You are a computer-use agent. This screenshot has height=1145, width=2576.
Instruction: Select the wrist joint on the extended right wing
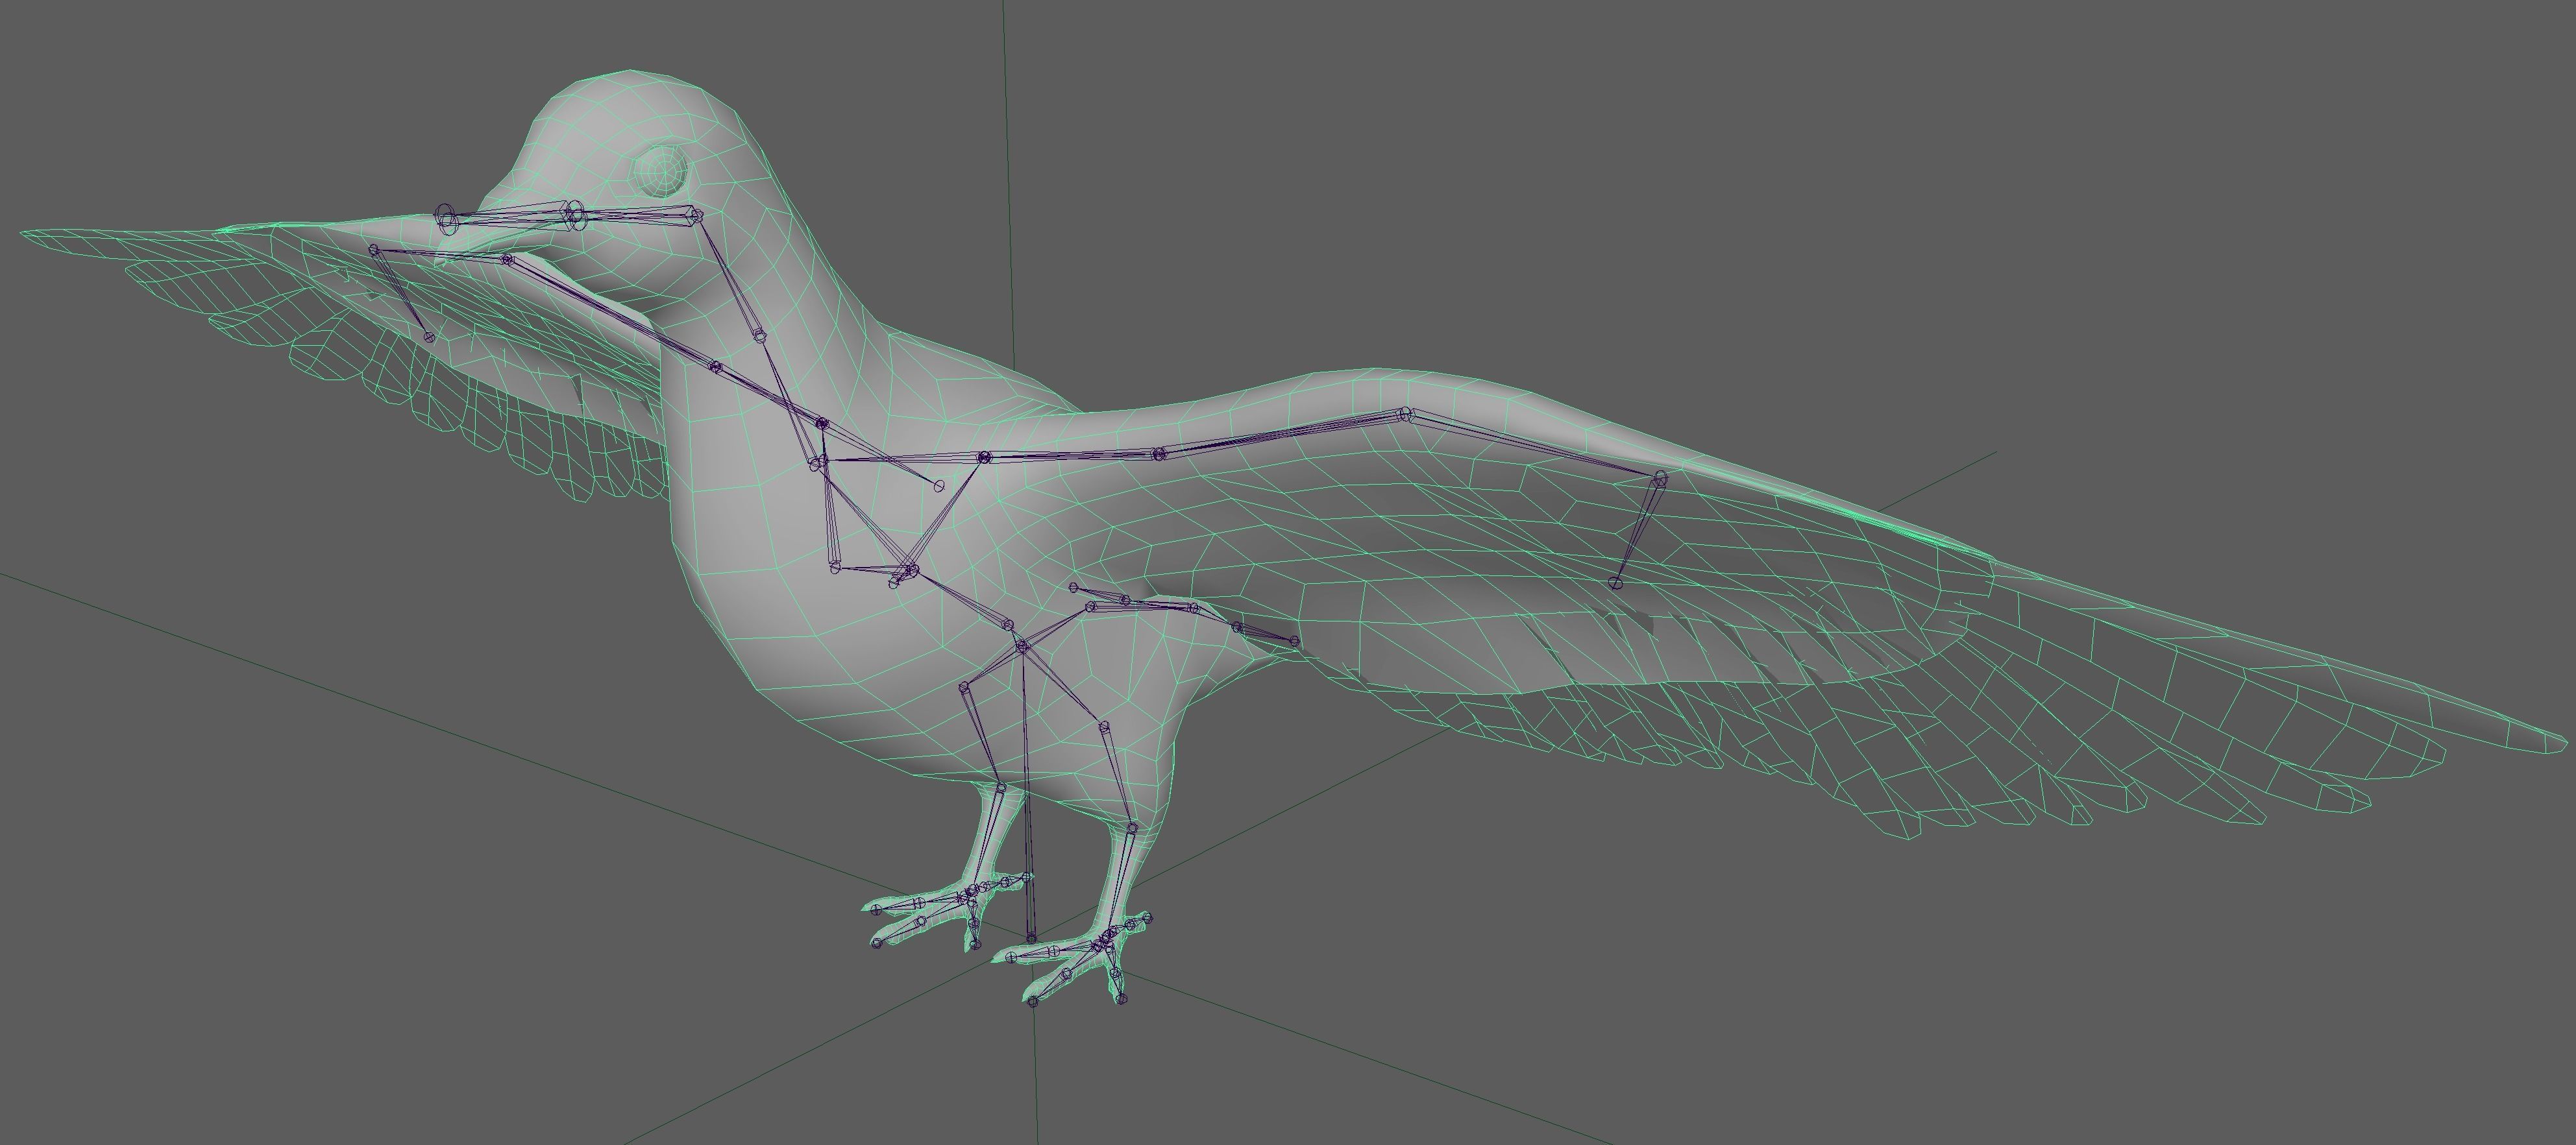pos(1405,414)
